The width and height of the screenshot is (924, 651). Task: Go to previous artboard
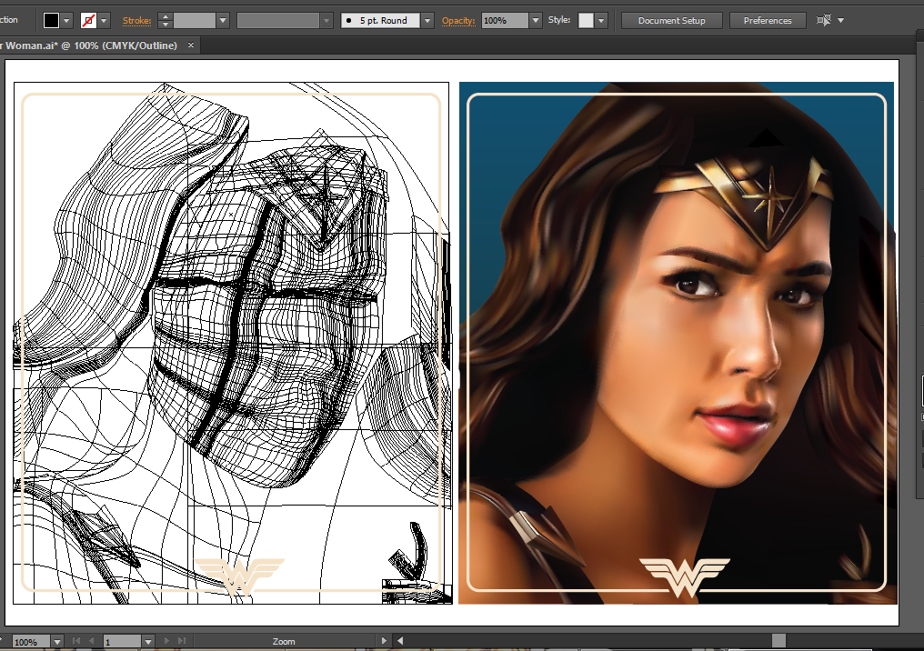[91, 641]
